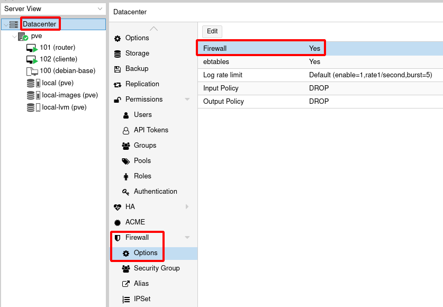Expand the HA submenu arrow
The width and height of the screenshot is (443, 307).
(x=187, y=207)
